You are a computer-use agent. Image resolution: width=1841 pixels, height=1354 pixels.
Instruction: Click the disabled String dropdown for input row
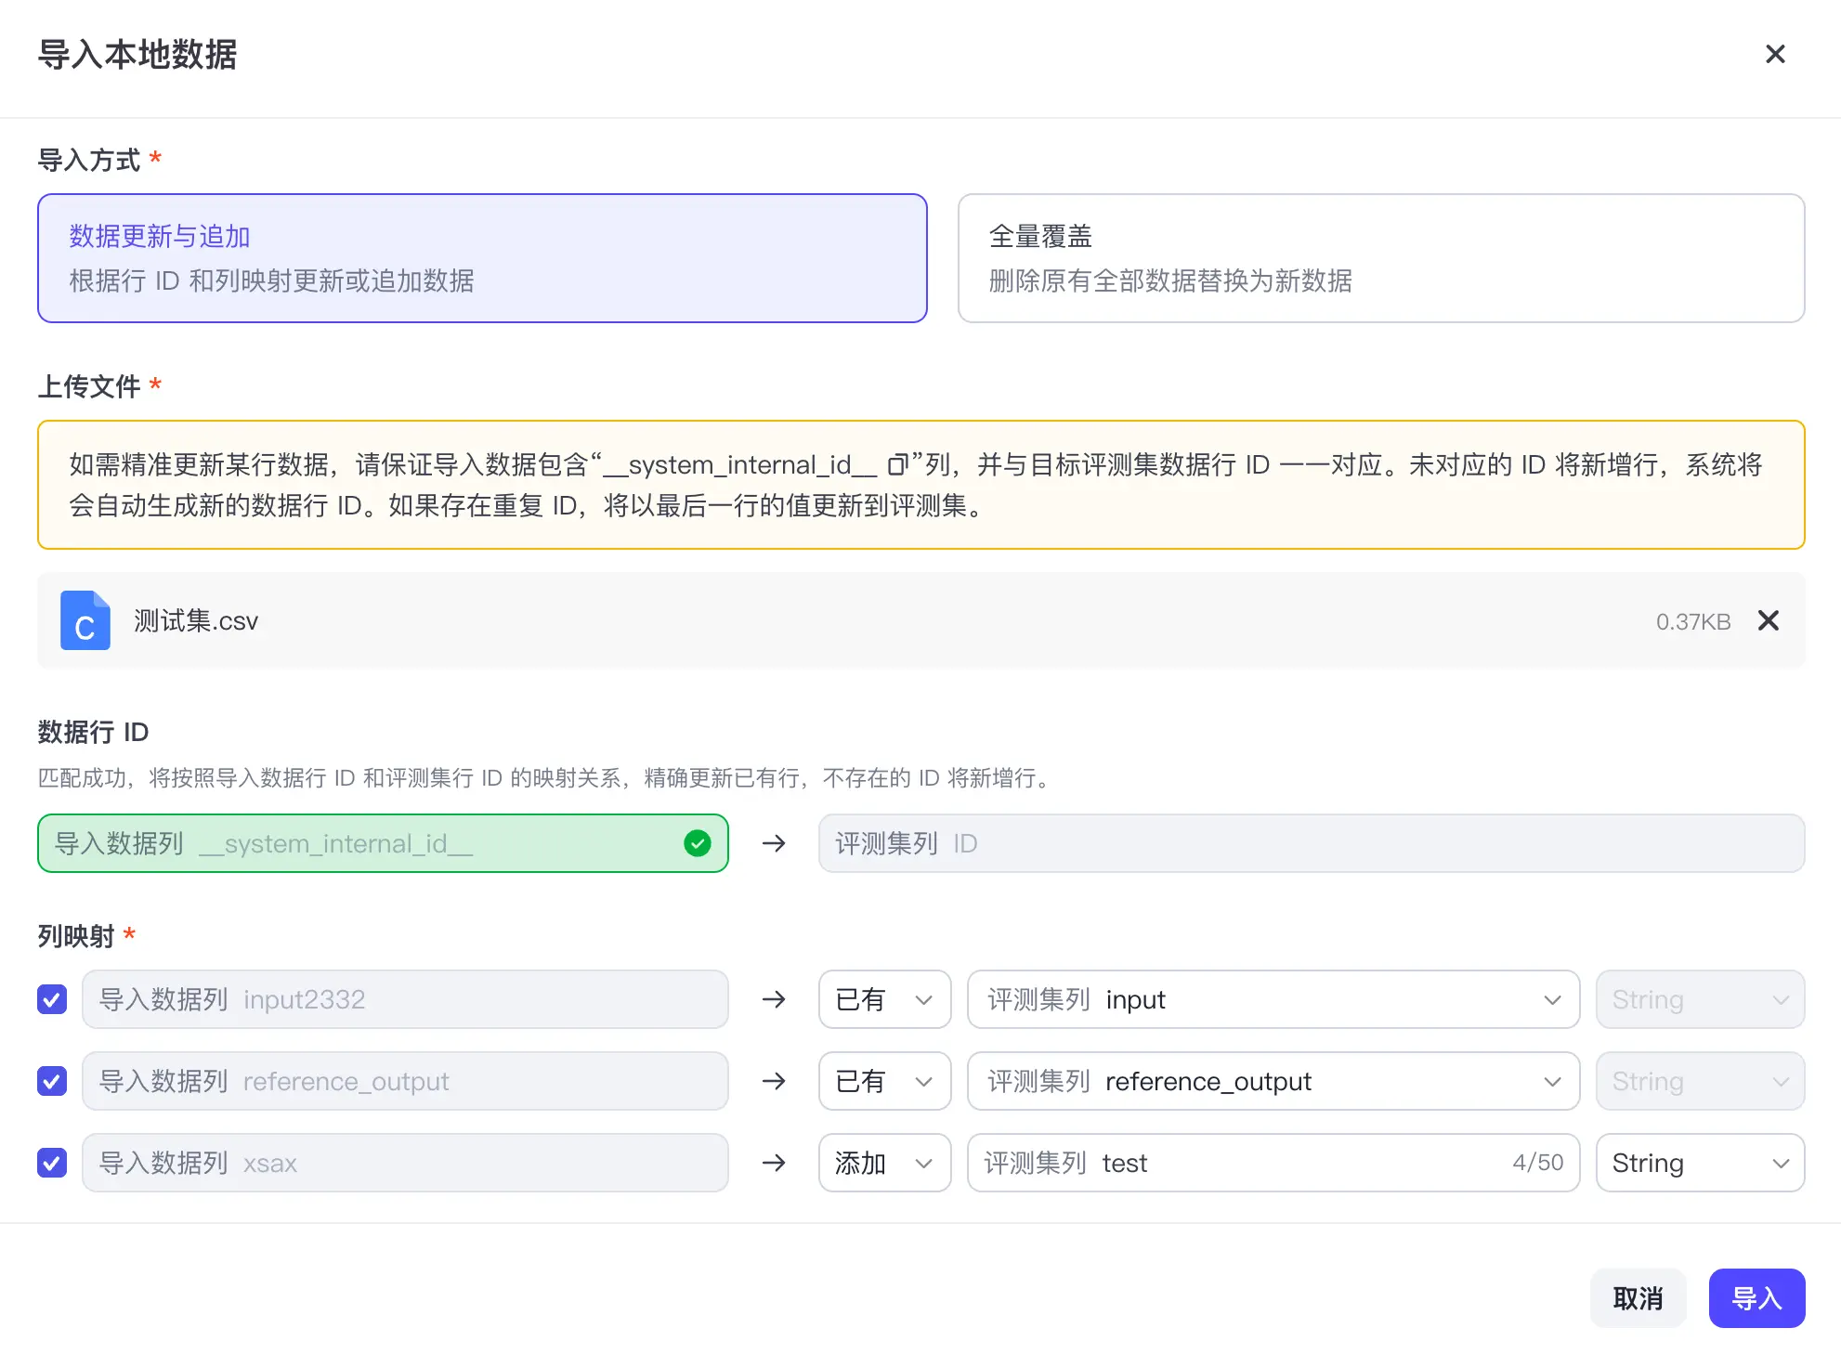click(1700, 999)
